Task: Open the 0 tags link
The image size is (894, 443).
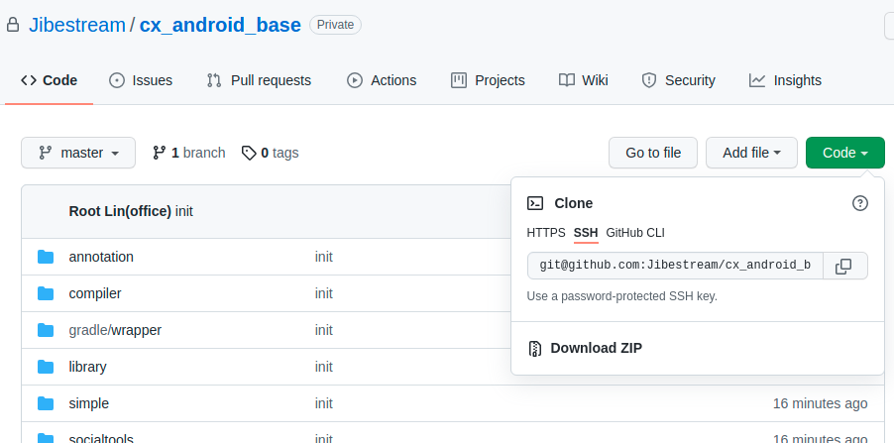Action: click(270, 153)
